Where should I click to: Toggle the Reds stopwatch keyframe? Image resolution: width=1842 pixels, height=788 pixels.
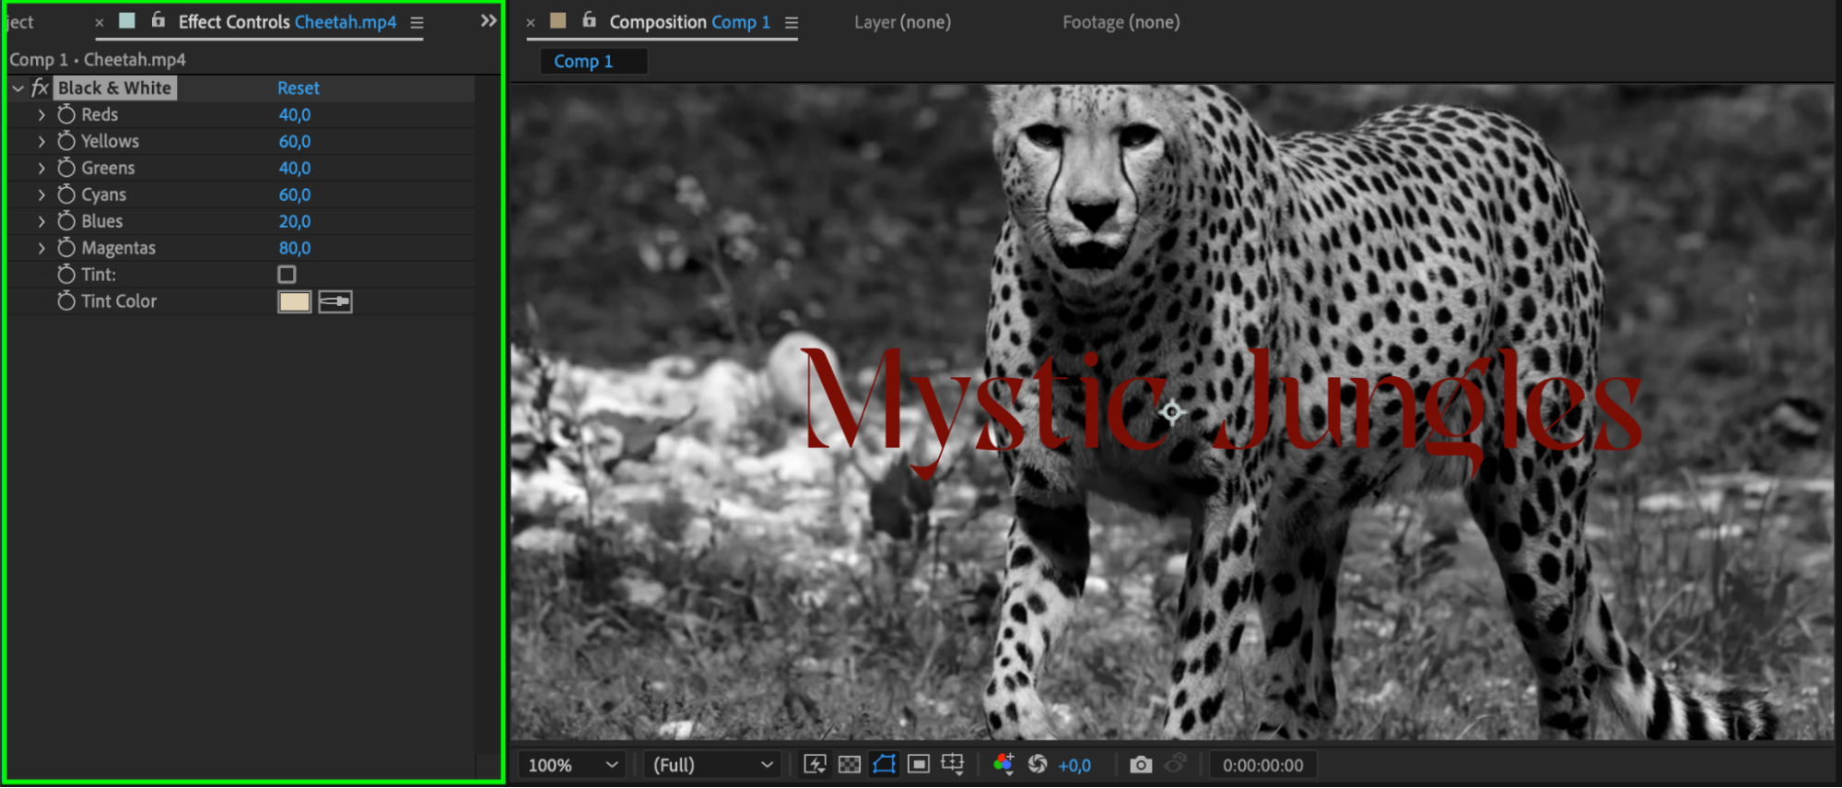pyautogui.click(x=66, y=114)
